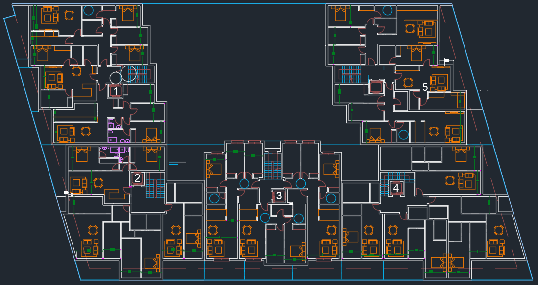Click the elevator shaft numbered 3
The width and height of the screenshot is (538, 285).
pyautogui.click(x=279, y=196)
